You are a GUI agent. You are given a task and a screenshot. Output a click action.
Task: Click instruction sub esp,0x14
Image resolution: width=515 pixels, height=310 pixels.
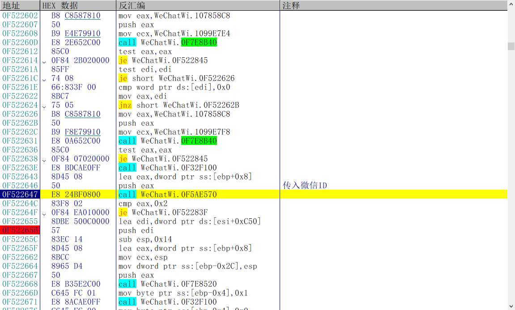tap(145, 239)
